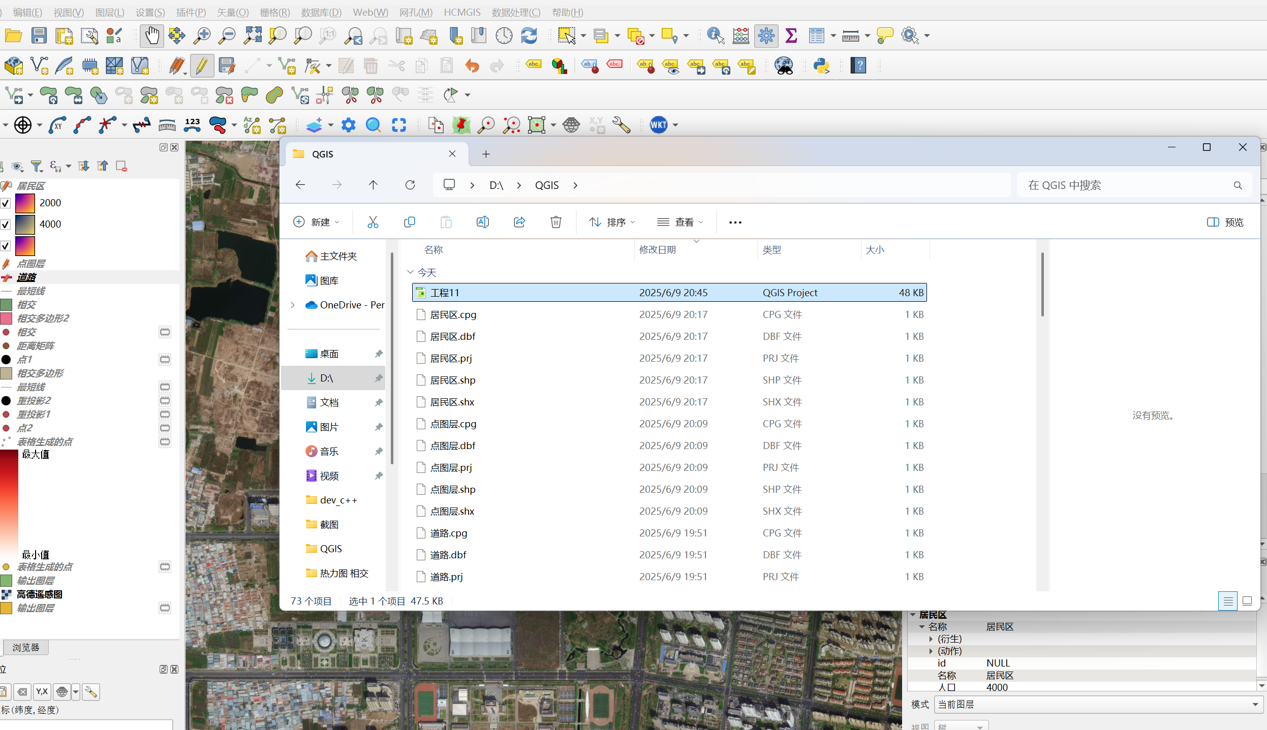Uncheck the 2000 category checkbox

[6, 203]
